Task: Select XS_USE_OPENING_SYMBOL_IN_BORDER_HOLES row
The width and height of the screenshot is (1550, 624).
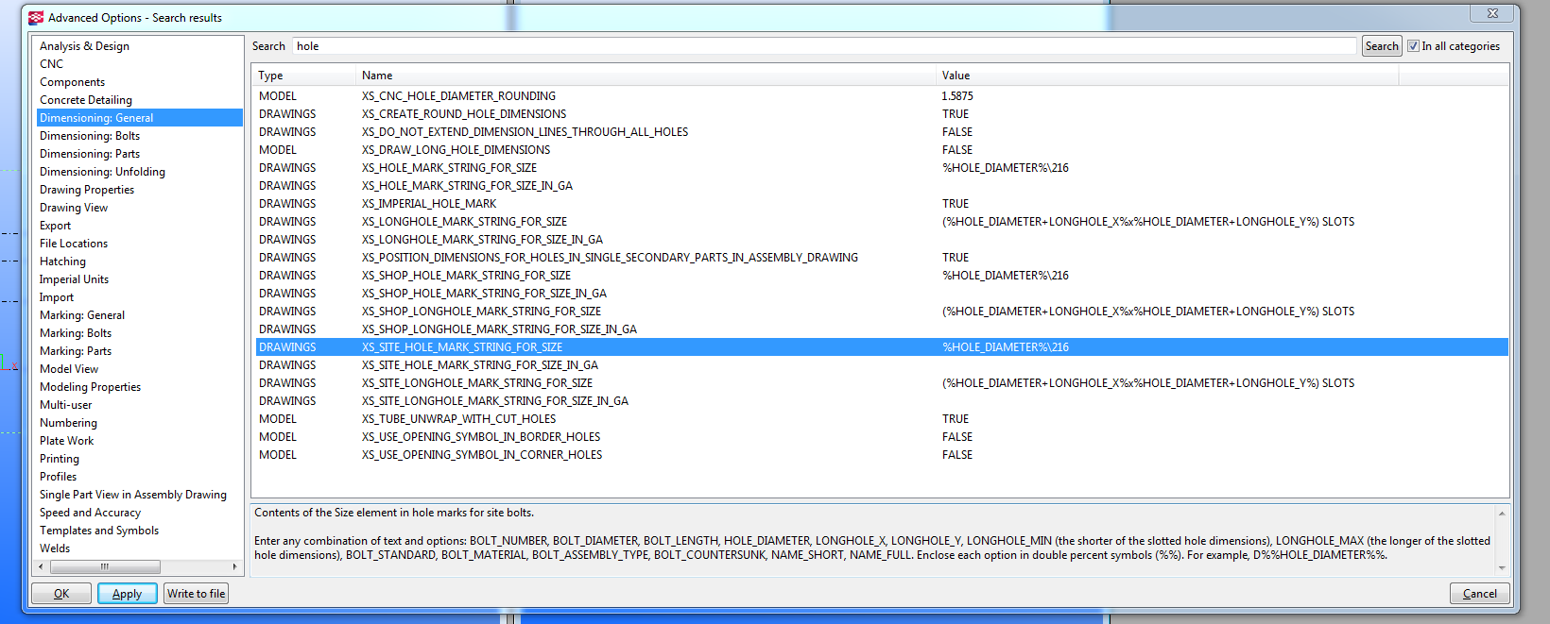Action: click(881, 437)
